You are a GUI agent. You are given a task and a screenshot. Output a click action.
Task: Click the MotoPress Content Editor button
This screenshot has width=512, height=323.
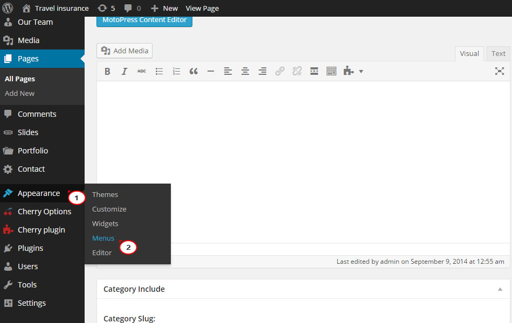[x=144, y=20]
